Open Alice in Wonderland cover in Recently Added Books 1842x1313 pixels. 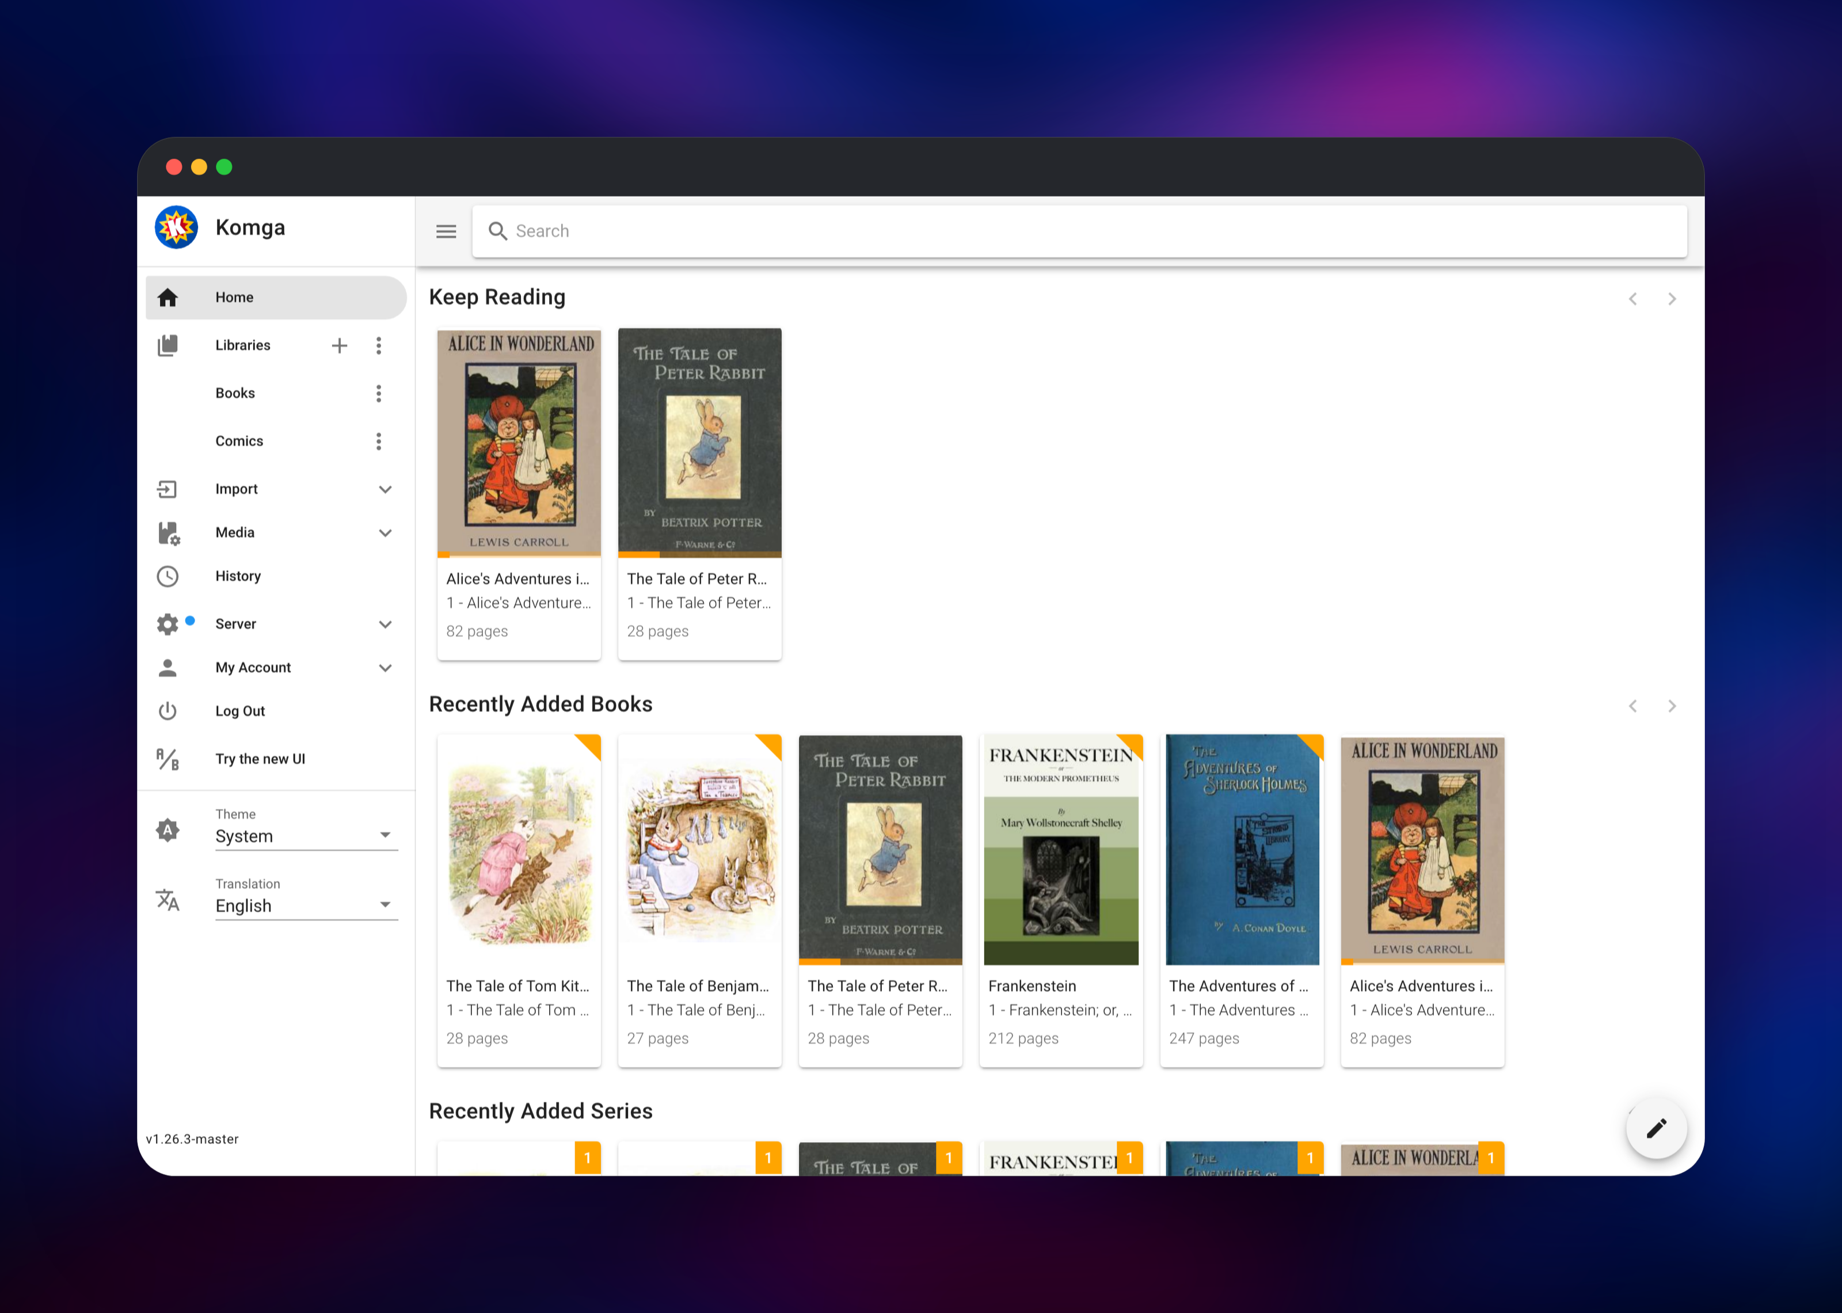[x=1422, y=850]
